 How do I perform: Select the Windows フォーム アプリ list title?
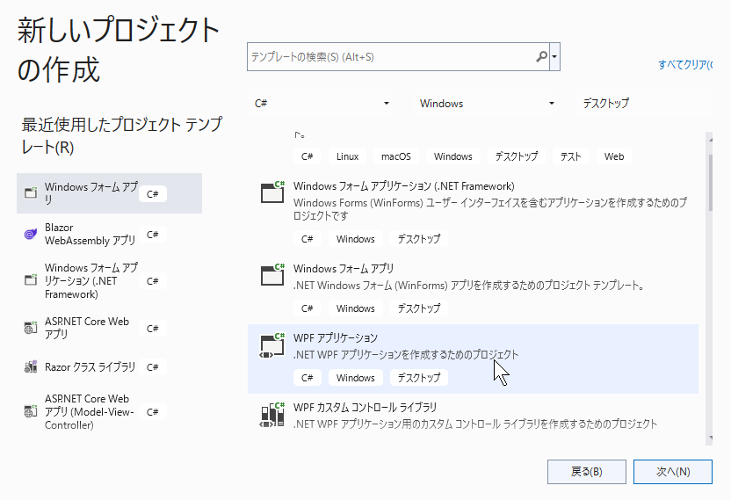pyautogui.click(x=344, y=269)
